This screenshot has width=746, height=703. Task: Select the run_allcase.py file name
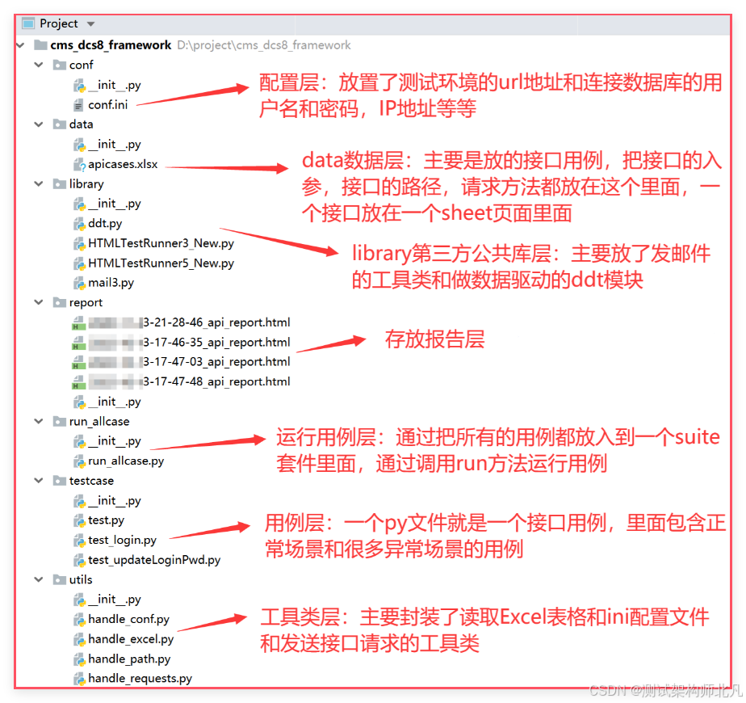tap(126, 461)
